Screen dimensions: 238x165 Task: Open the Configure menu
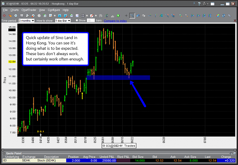54,10
